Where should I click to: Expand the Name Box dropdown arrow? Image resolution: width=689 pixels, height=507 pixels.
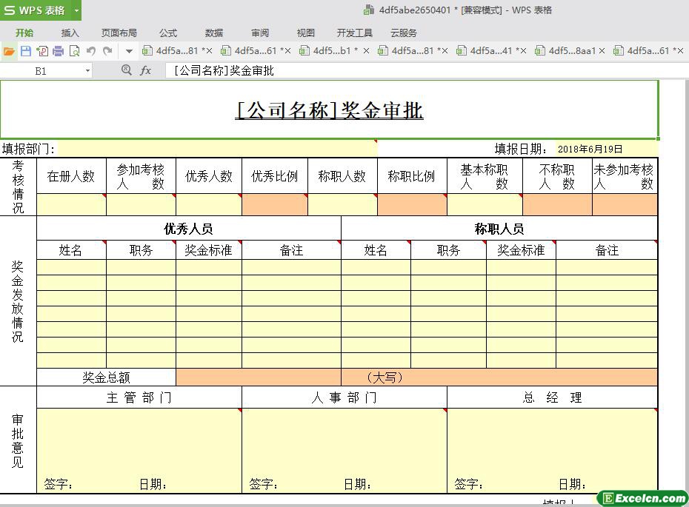(87, 71)
